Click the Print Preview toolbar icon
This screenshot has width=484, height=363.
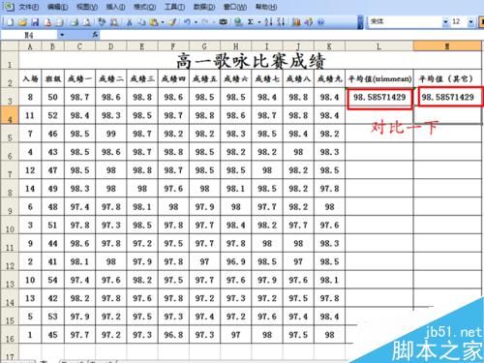pos(75,22)
